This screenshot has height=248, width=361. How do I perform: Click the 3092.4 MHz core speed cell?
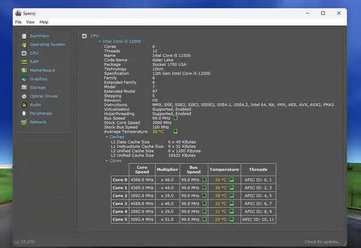[142, 219]
